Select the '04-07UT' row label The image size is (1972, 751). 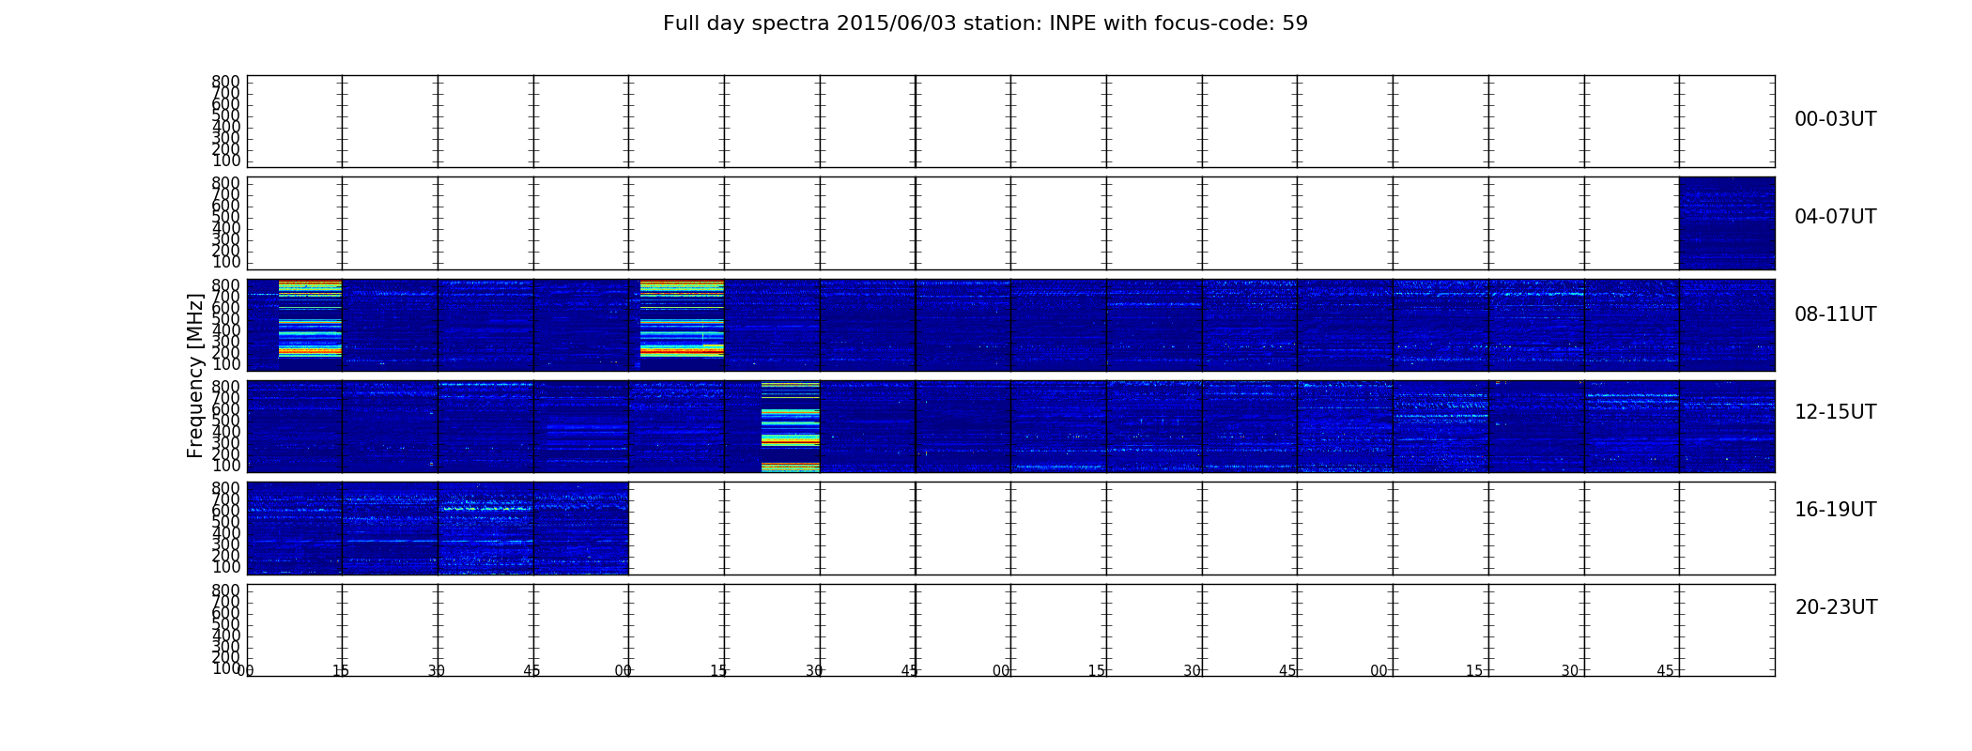pos(1835,217)
